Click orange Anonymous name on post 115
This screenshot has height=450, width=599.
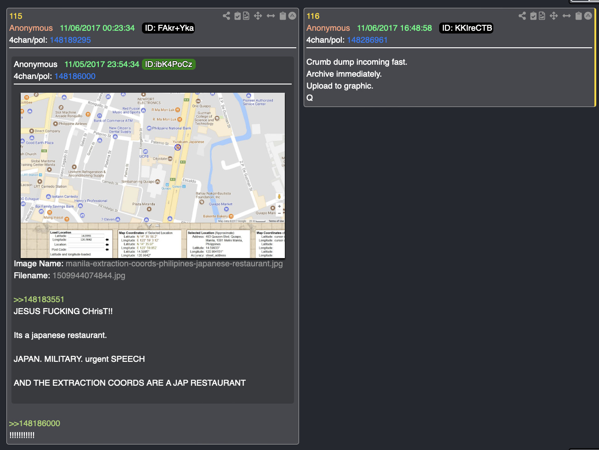pyautogui.click(x=31, y=28)
